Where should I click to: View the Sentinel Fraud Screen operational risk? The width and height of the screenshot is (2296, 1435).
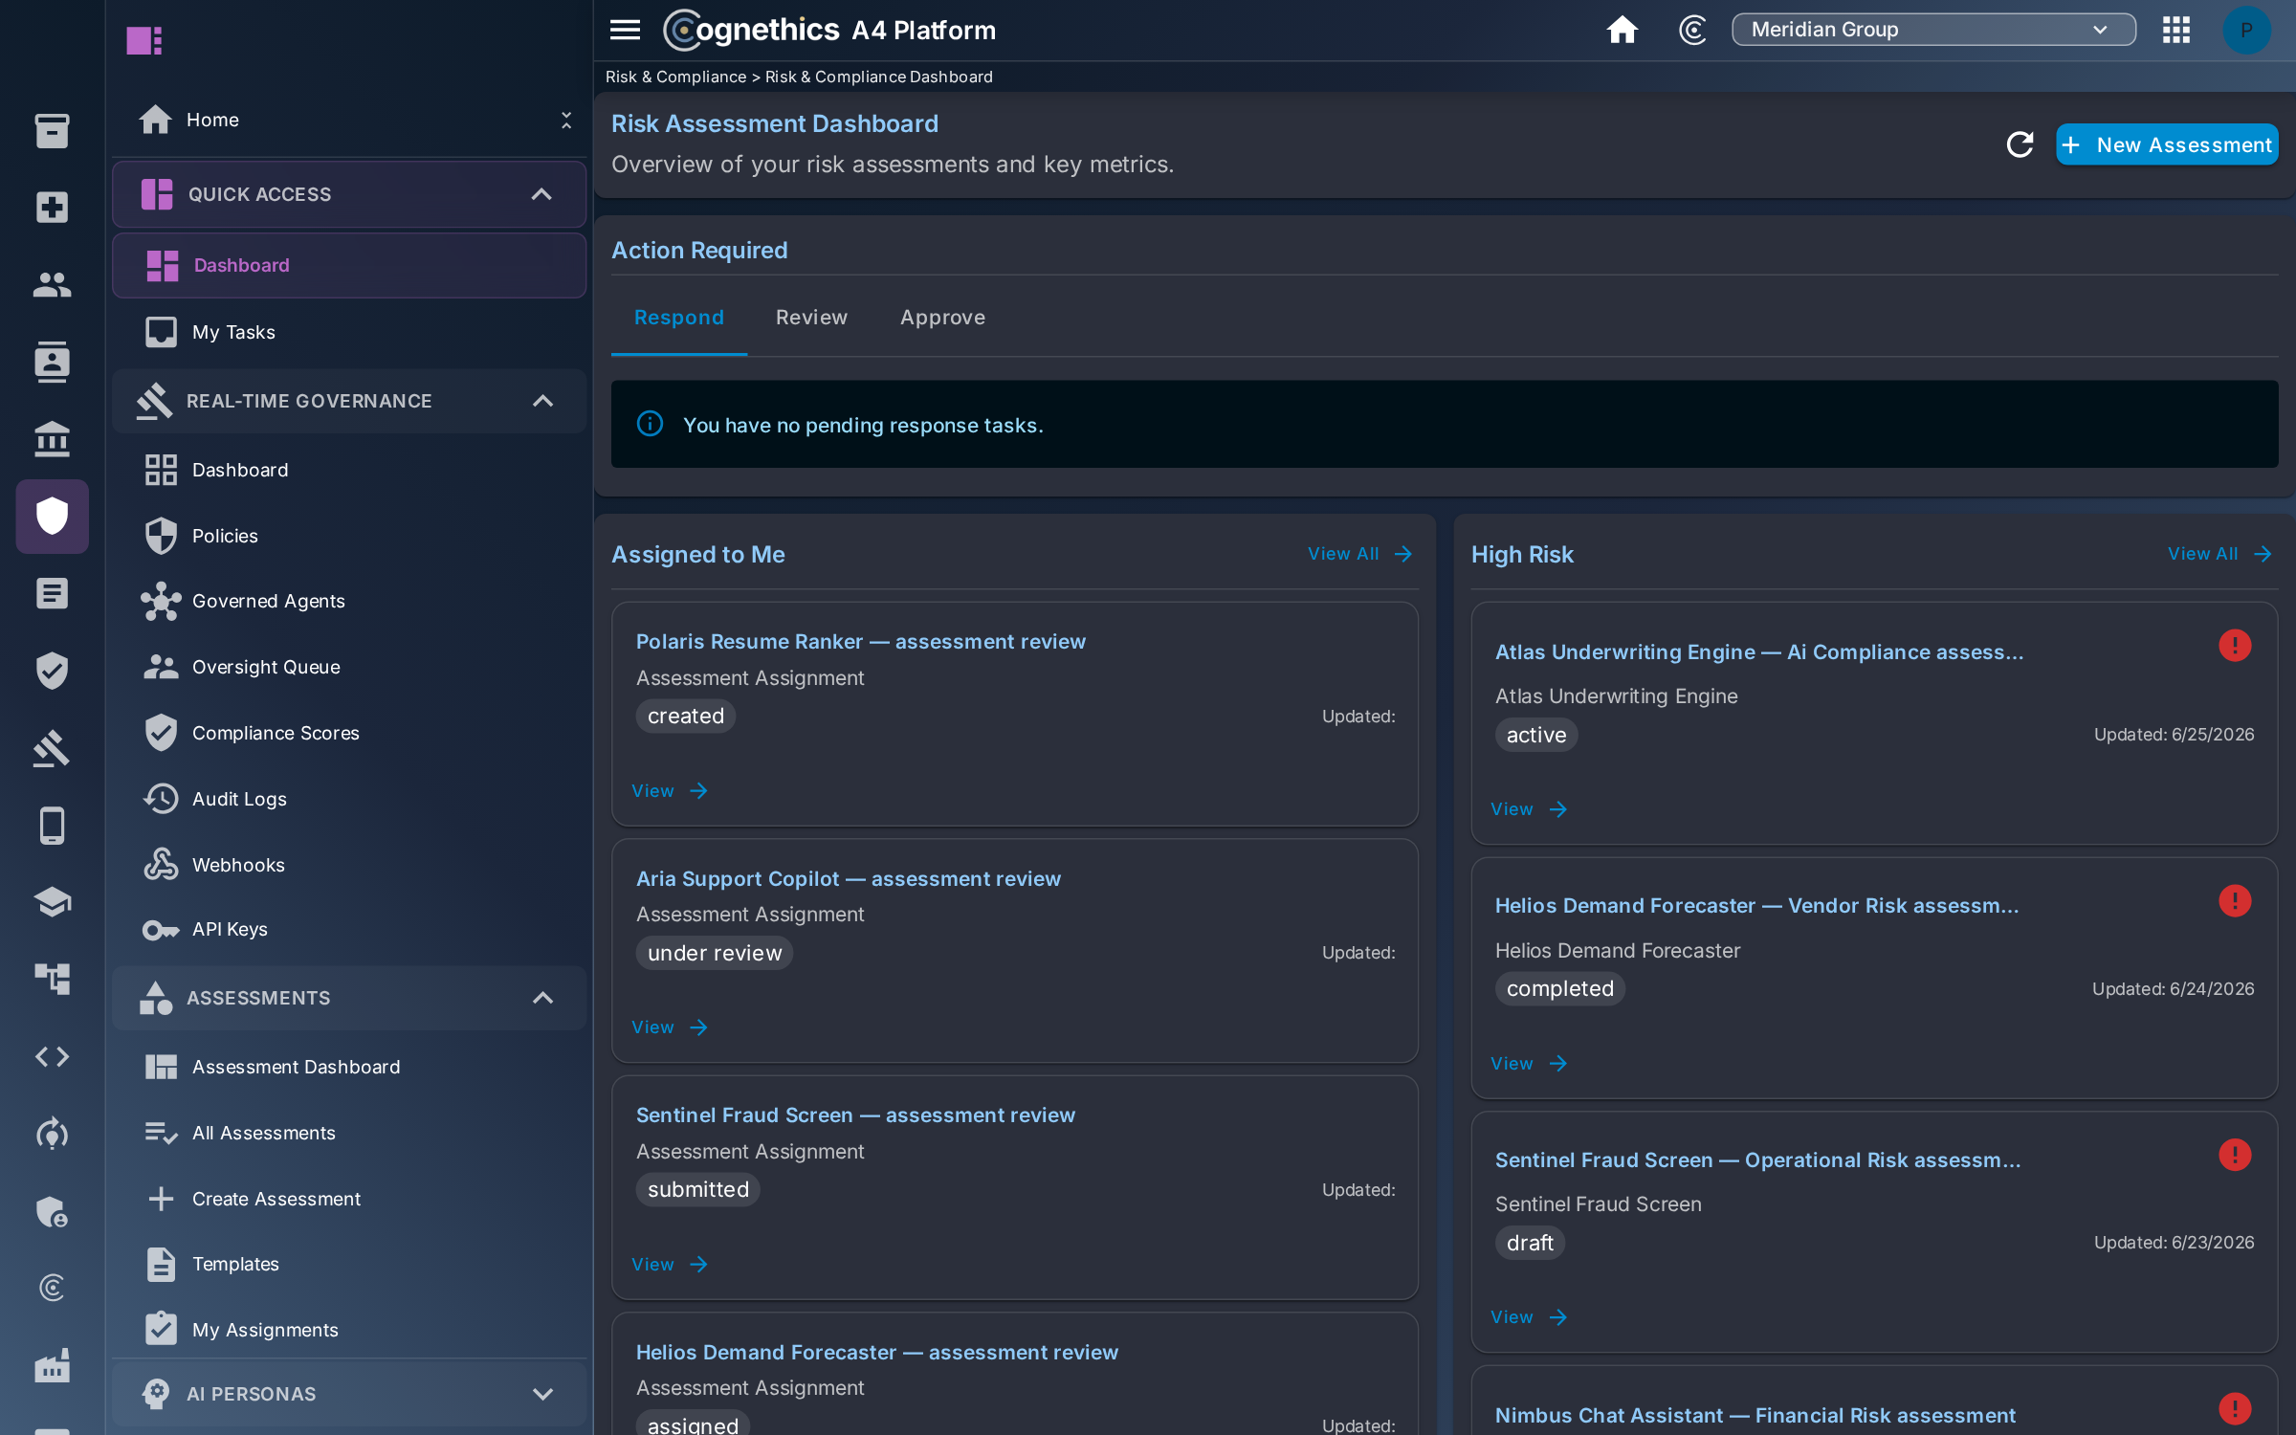[1529, 1317]
